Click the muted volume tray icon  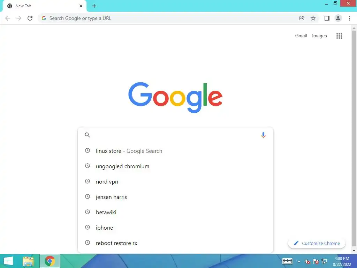point(307,261)
